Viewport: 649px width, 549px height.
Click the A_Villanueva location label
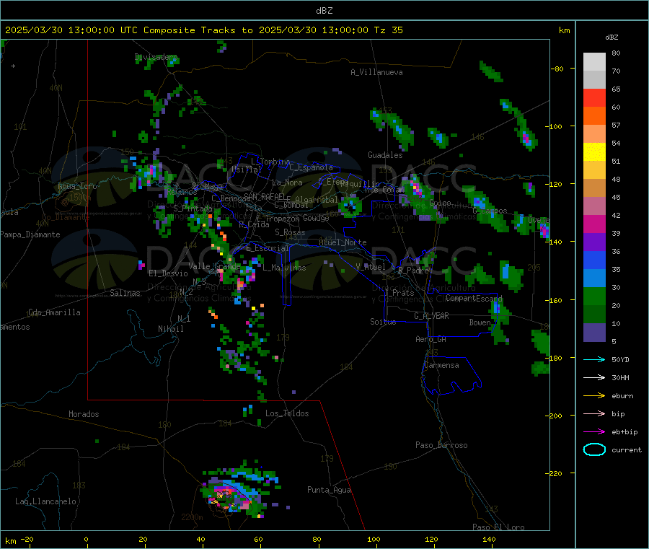tap(376, 72)
